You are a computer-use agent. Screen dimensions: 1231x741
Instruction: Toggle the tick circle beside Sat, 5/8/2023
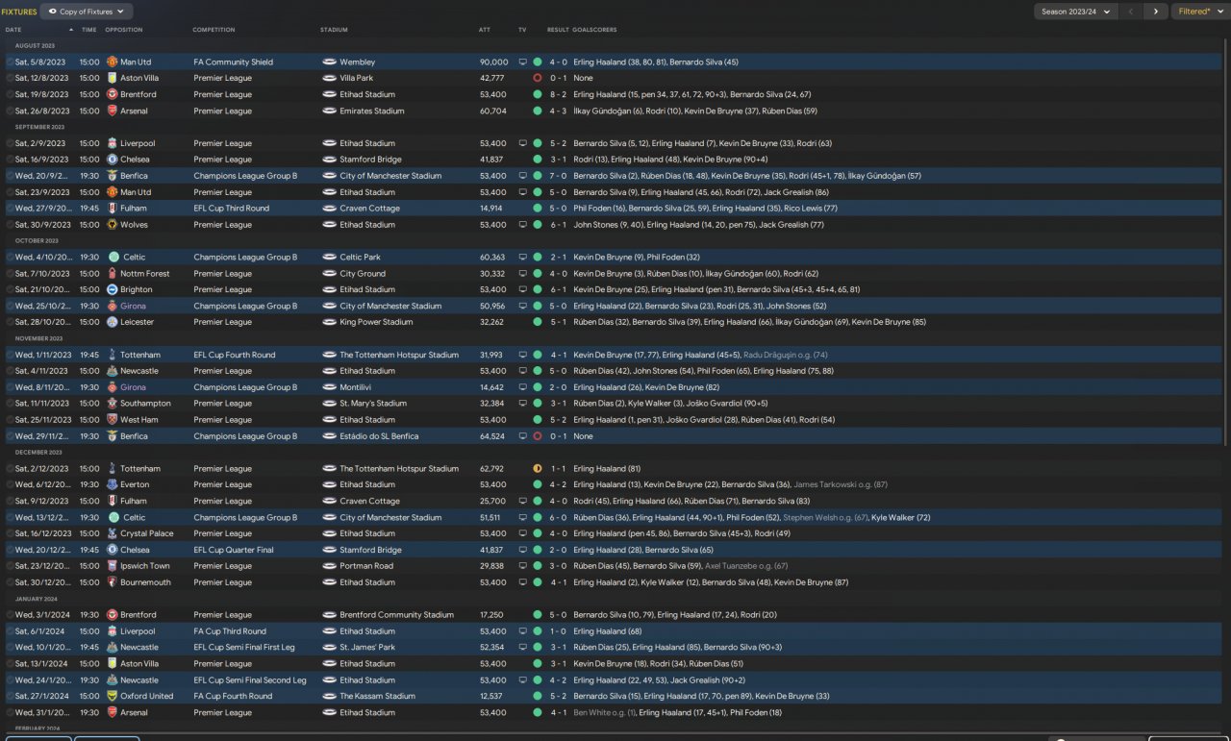point(11,62)
